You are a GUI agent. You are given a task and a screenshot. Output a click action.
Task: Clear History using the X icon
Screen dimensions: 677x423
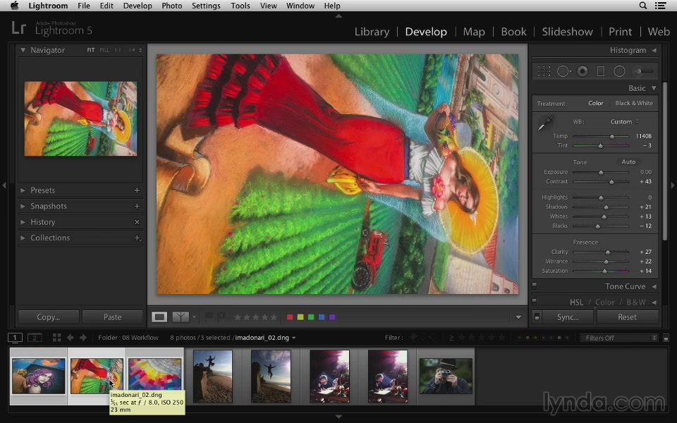(137, 222)
